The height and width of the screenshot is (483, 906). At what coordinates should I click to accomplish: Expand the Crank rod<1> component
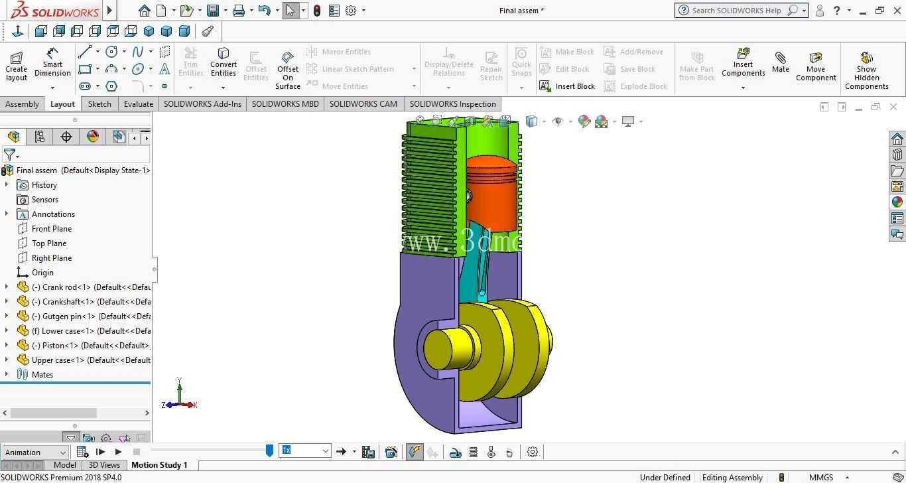(x=7, y=287)
